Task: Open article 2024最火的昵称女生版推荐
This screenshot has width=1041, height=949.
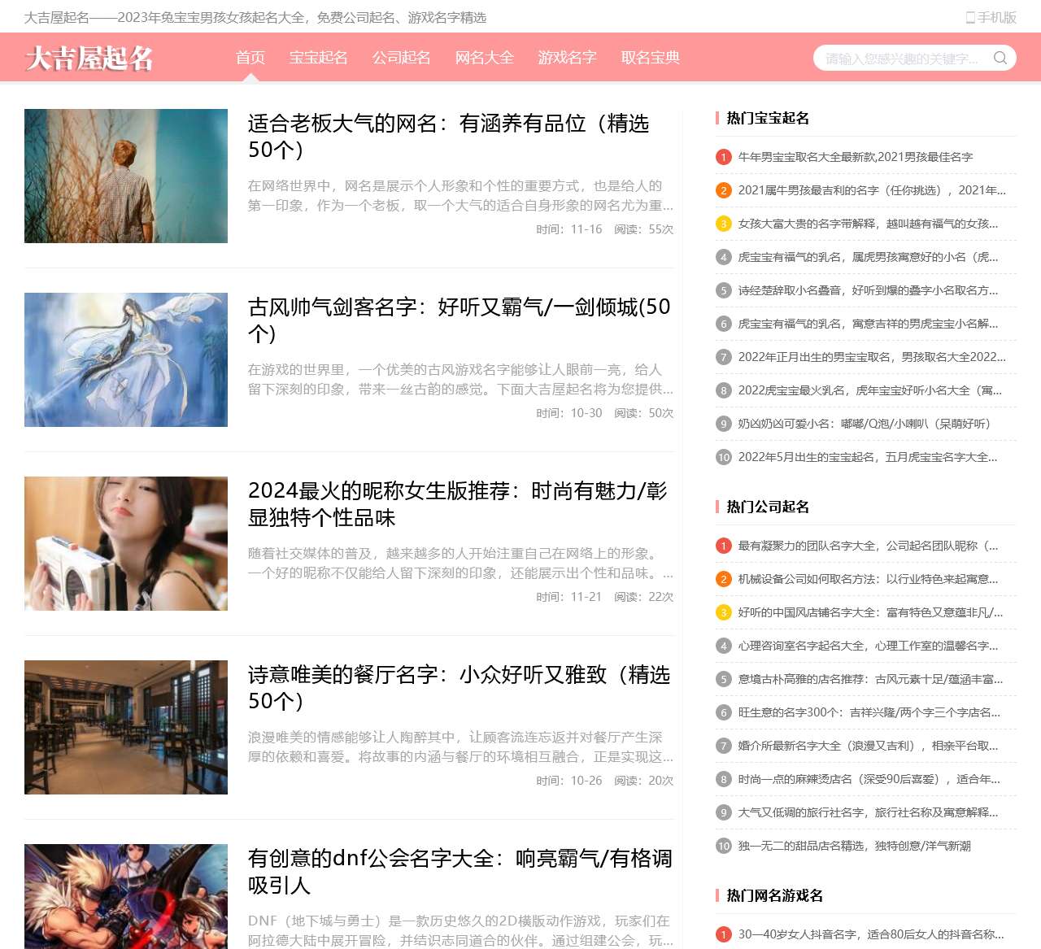Action: coord(458,504)
